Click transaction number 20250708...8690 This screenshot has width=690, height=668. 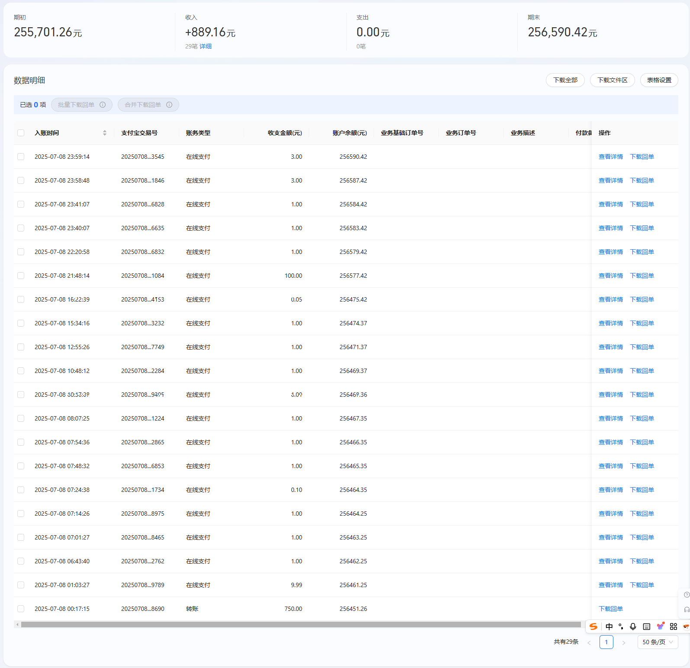pos(143,609)
